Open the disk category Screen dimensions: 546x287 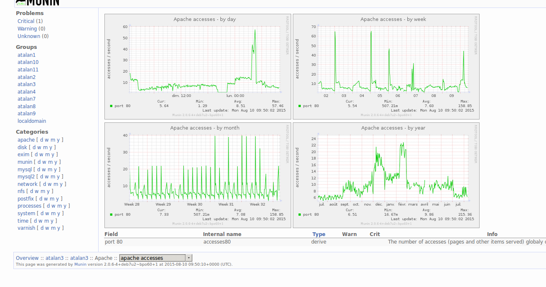[x=22, y=147]
